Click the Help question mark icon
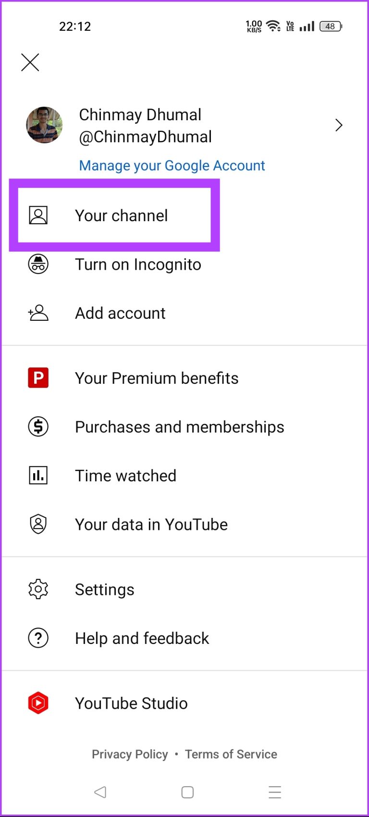The width and height of the screenshot is (369, 817). [x=38, y=638]
